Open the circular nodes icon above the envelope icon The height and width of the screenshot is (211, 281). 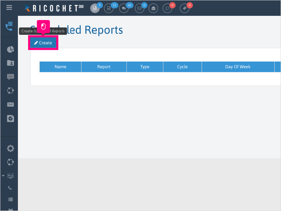pyautogui.click(x=11, y=90)
